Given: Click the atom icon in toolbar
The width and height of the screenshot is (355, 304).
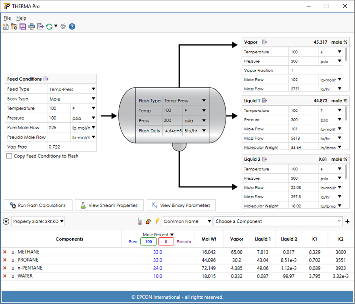Looking at the screenshot, I should tap(63, 27).
